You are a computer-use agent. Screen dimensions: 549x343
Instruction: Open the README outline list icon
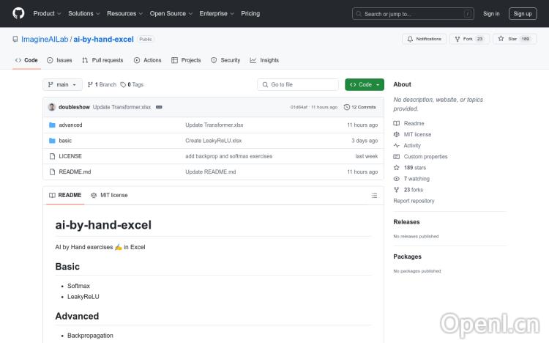pyautogui.click(x=374, y=195)
